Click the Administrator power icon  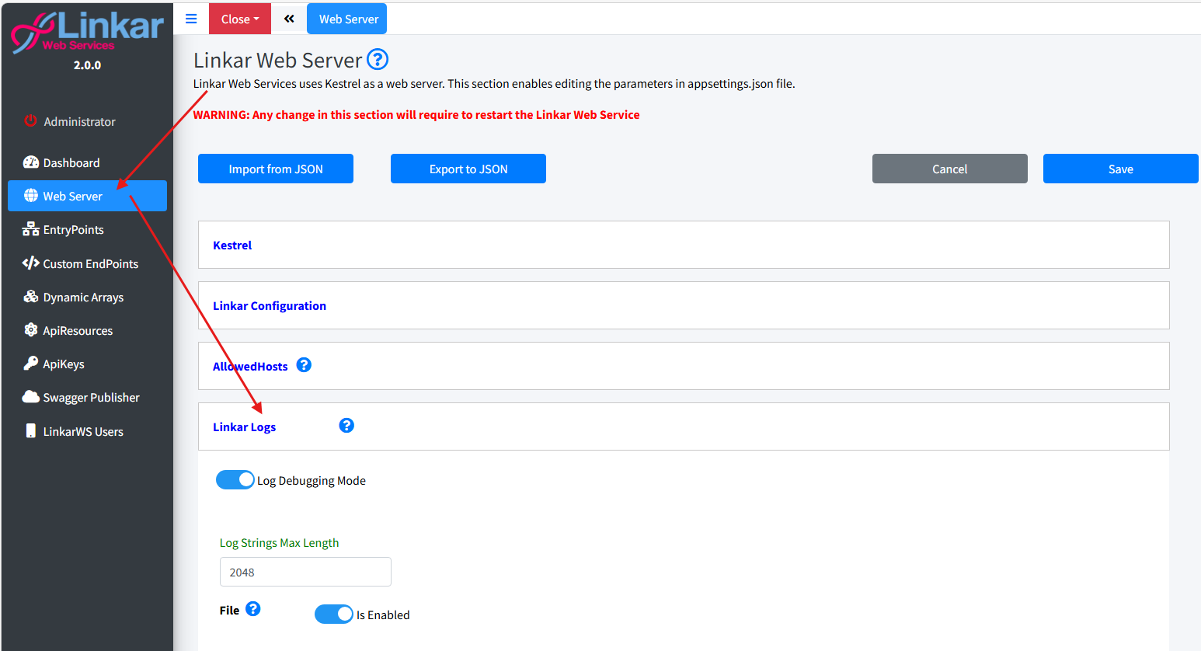click(31, 121)
